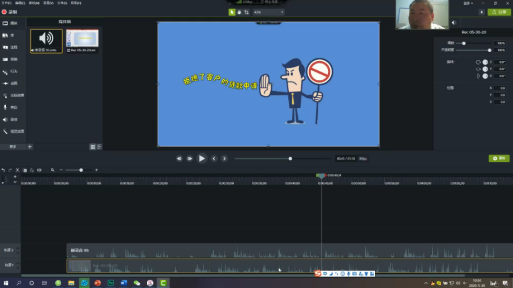Select the audio clip 新录音 95.m4a thumbnail

[x=46, y=41]
